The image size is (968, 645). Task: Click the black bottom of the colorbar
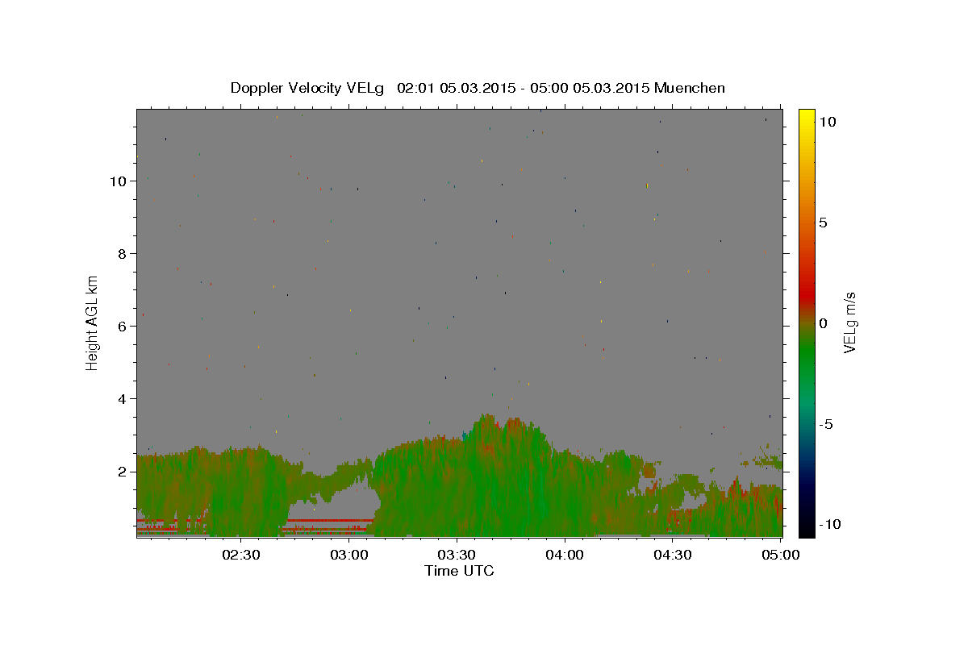tap(806, 528)
